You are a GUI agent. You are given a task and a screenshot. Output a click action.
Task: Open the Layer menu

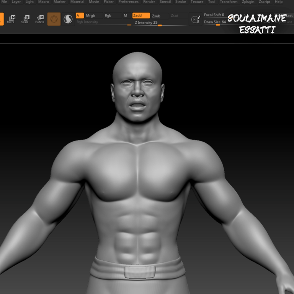16,2
